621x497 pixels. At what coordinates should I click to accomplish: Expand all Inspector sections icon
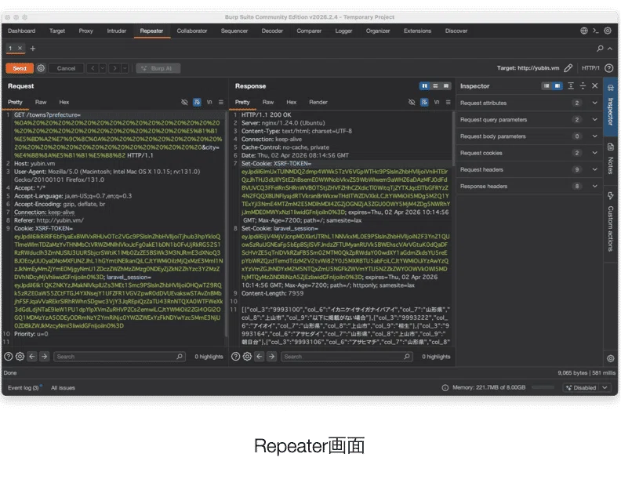point(571,86)
